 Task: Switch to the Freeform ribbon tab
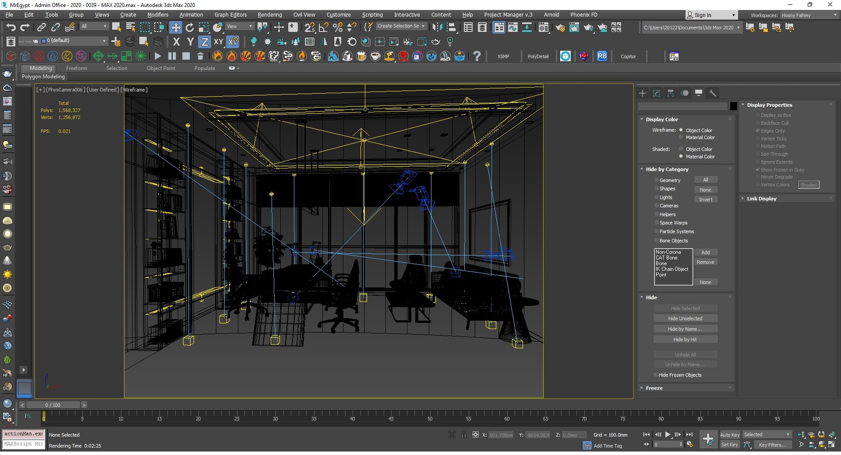(77, 68)
